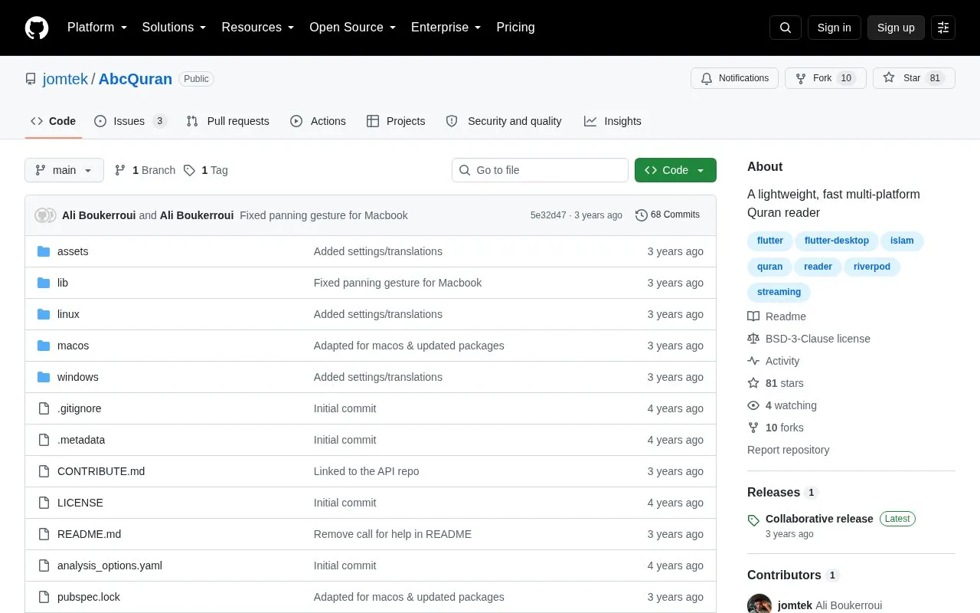Click the eye icon beside 4 watching
The image size is (980, 613).
tap(753, 405)
